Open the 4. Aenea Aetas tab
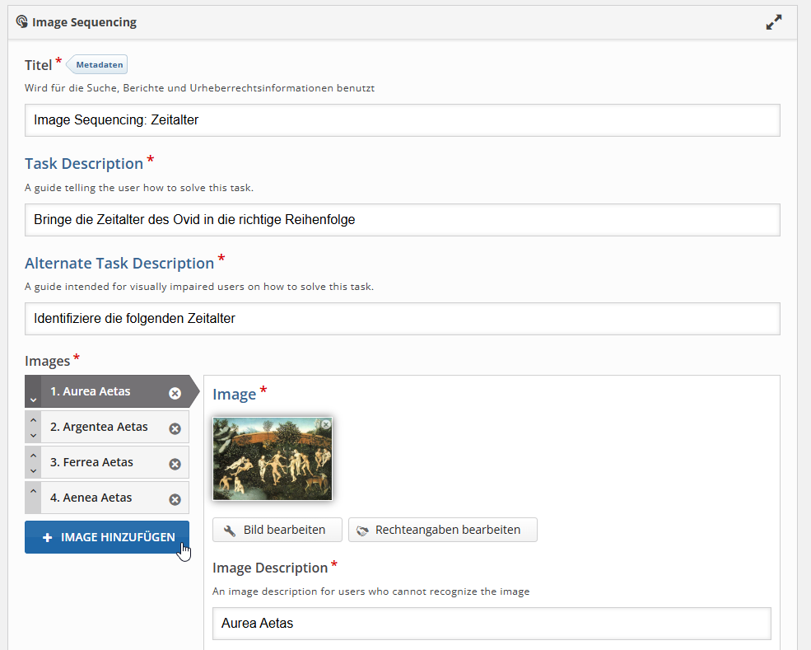 (91, 498)
